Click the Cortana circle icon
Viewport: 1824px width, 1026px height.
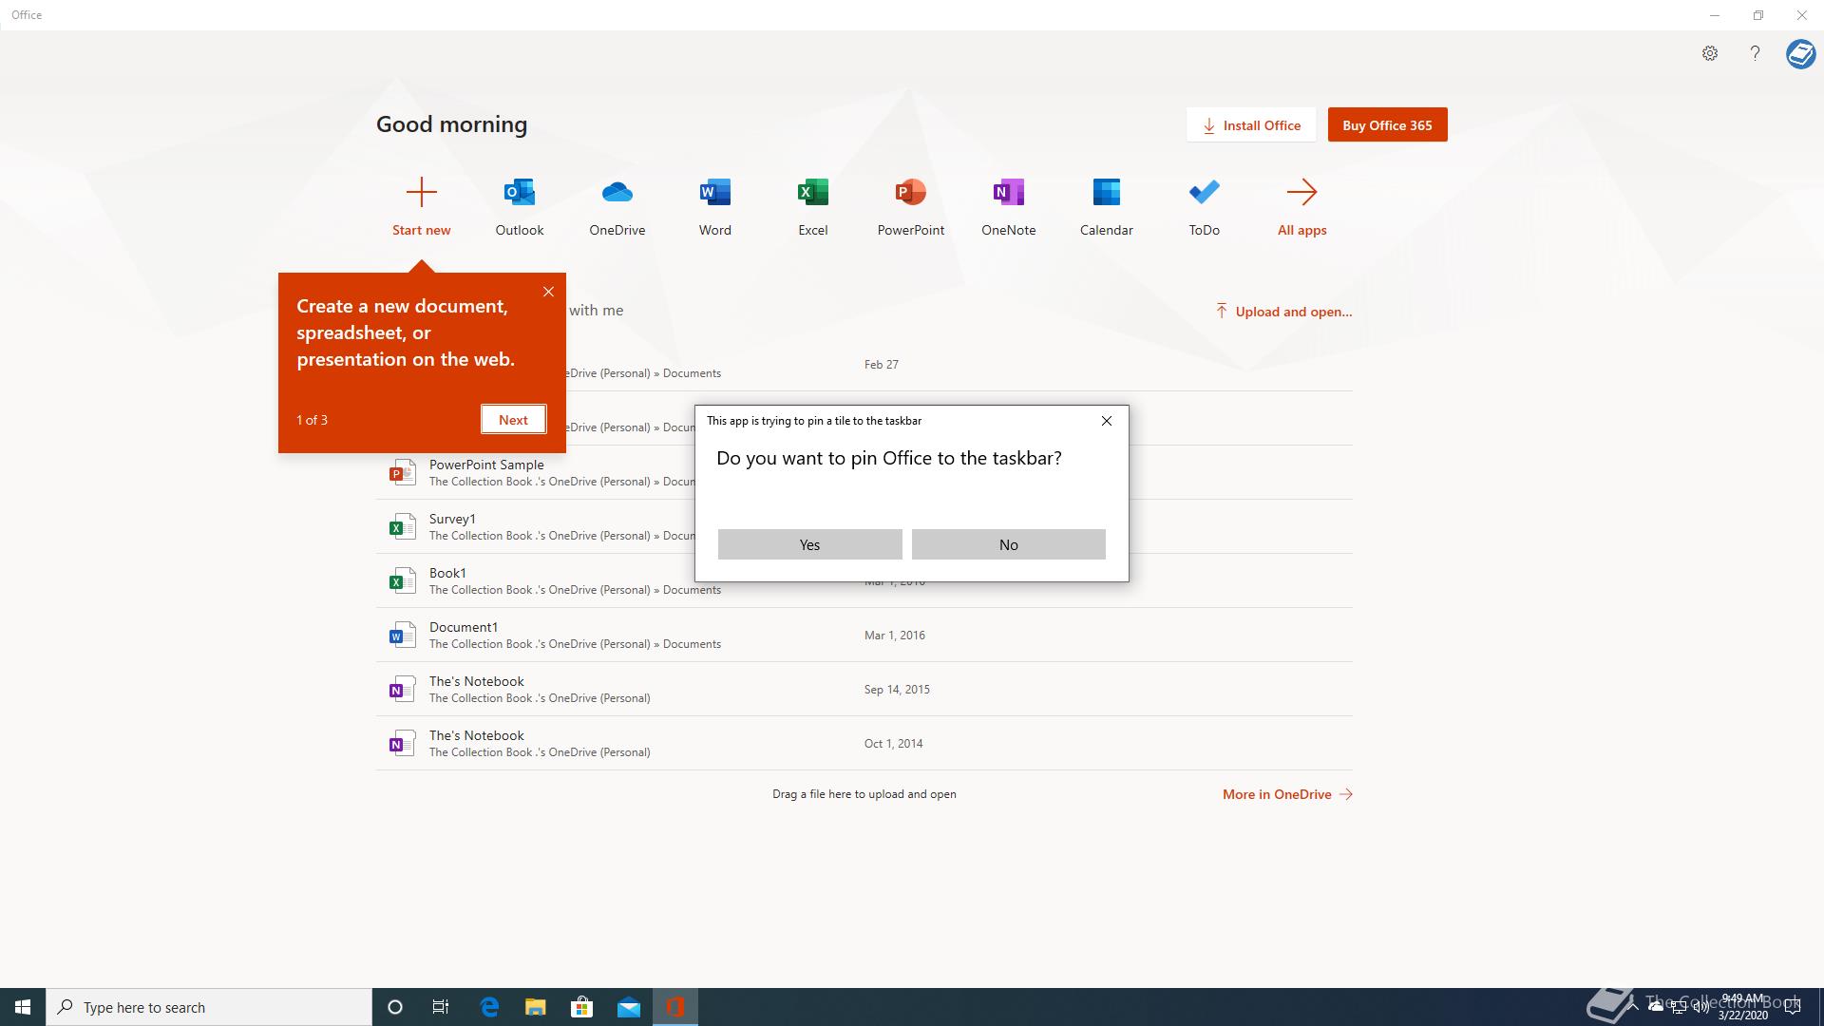(x=395, y=1007)
